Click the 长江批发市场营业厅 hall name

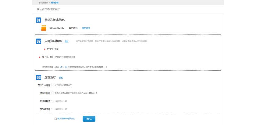coord(63,85)
